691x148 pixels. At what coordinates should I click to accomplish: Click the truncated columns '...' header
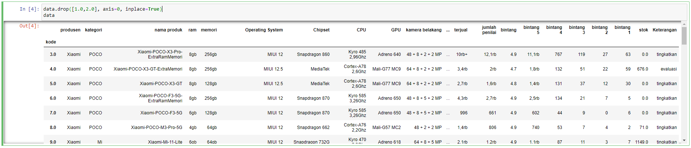pos(448,31)
